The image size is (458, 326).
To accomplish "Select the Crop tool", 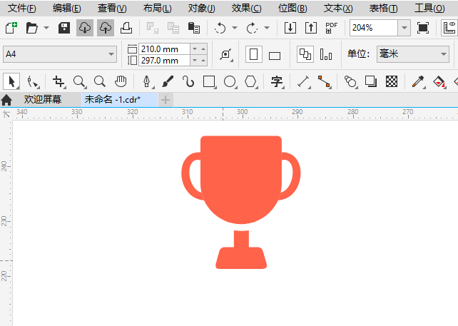I will click(59, 81).
